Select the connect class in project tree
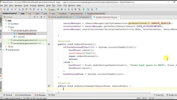177x100 pixels. click(21, 37)
